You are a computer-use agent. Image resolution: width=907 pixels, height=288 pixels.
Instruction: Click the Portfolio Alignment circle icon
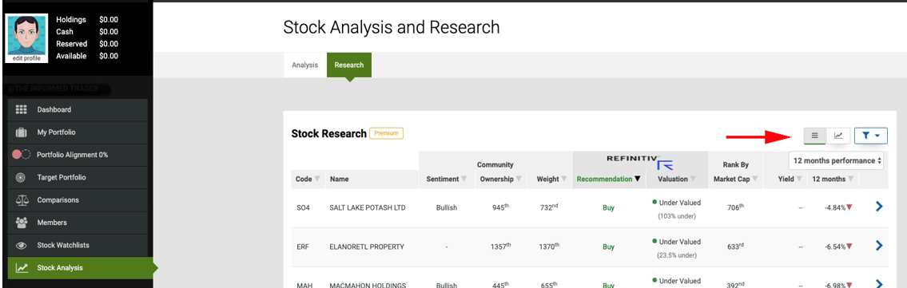tap(22, 155)
